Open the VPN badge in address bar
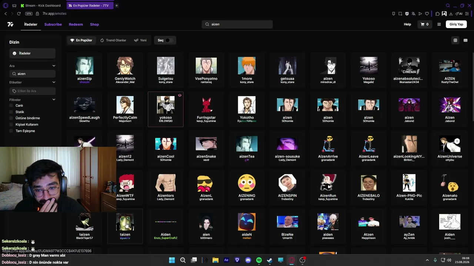The image size is (474, 266). tap(29, 14)
